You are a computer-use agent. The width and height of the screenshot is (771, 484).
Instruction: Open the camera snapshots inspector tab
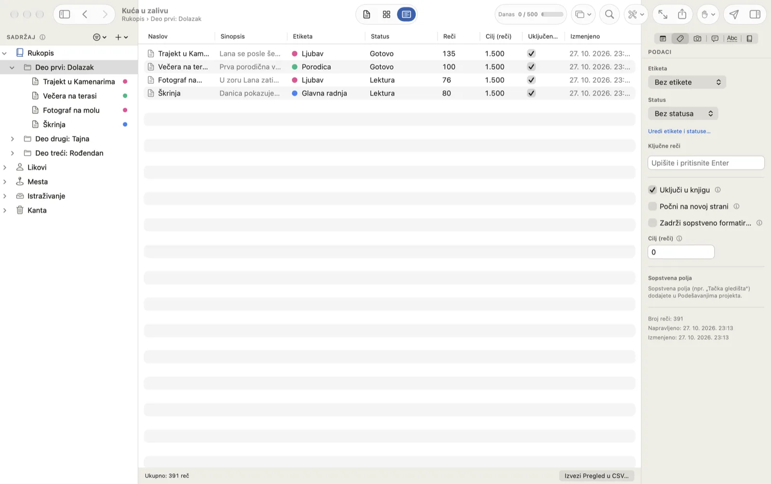point(697,39)
